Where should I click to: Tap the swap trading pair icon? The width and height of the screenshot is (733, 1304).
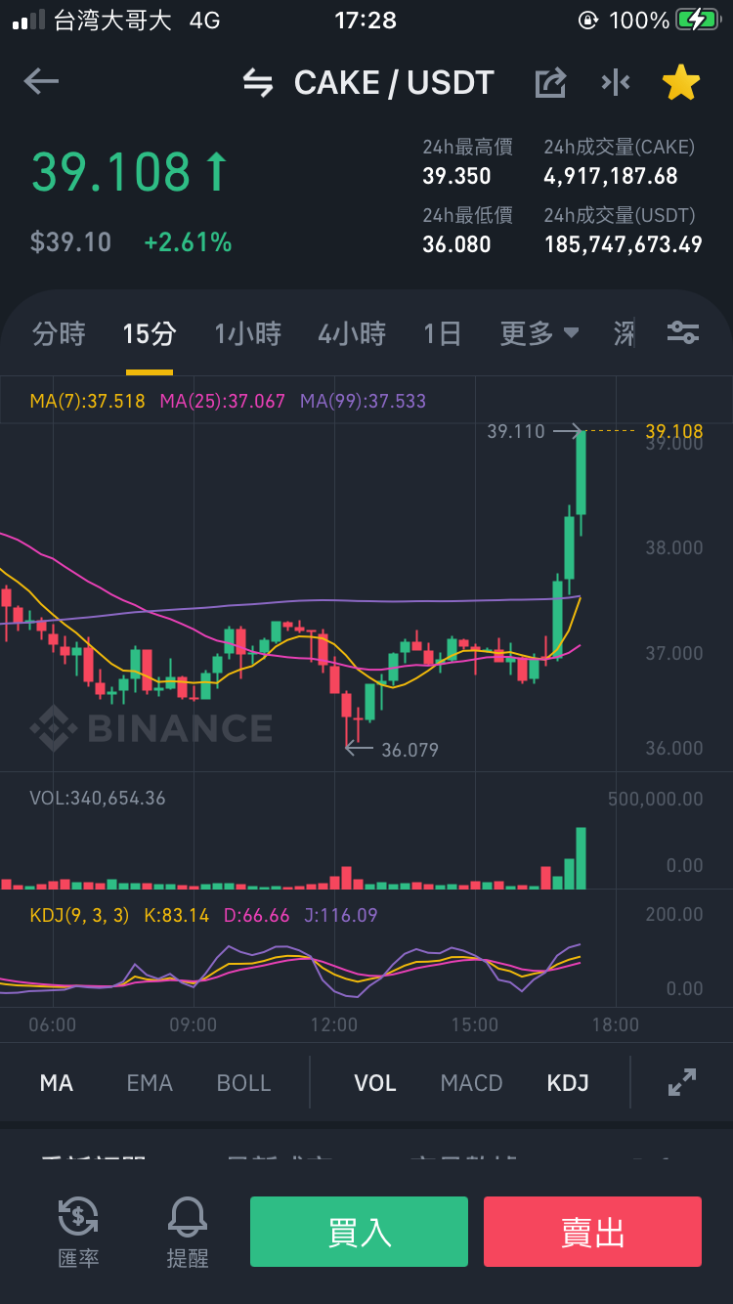tap(258, 83)
